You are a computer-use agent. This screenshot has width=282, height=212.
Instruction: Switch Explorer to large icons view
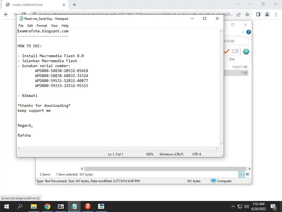point(248,174)
